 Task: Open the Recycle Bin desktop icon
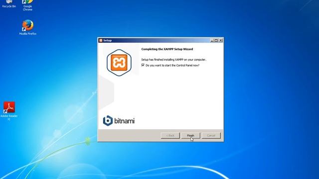(x=9, y=4)
